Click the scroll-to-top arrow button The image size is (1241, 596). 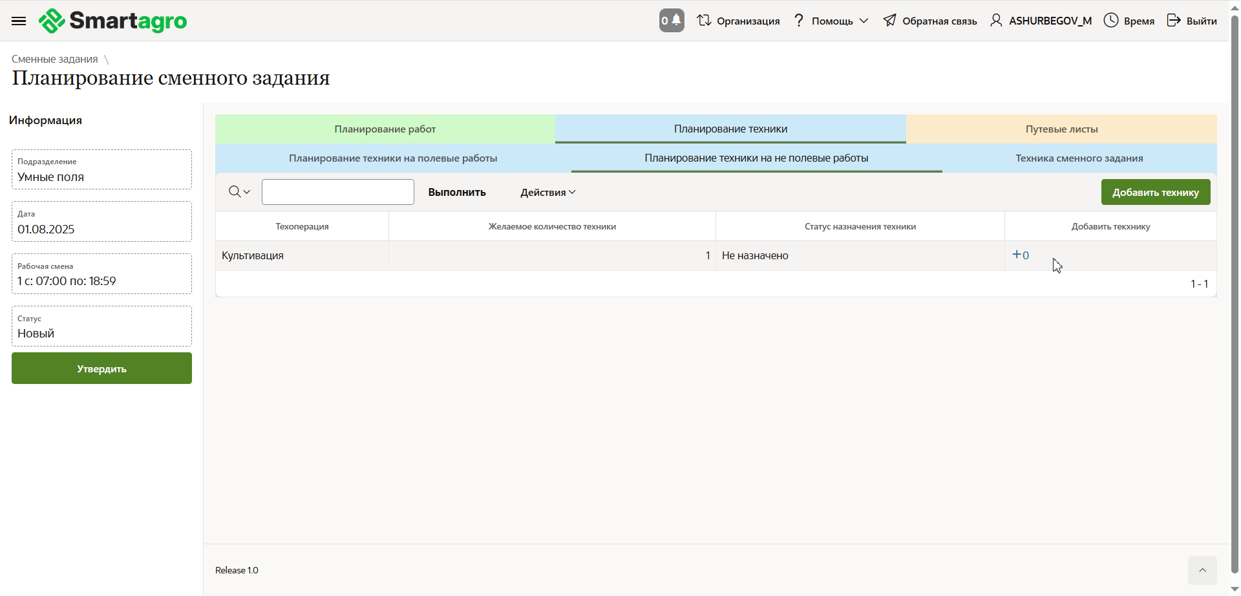coord(1202,570)
